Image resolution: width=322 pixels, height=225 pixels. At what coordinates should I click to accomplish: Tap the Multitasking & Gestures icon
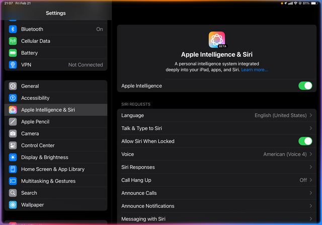13,181
